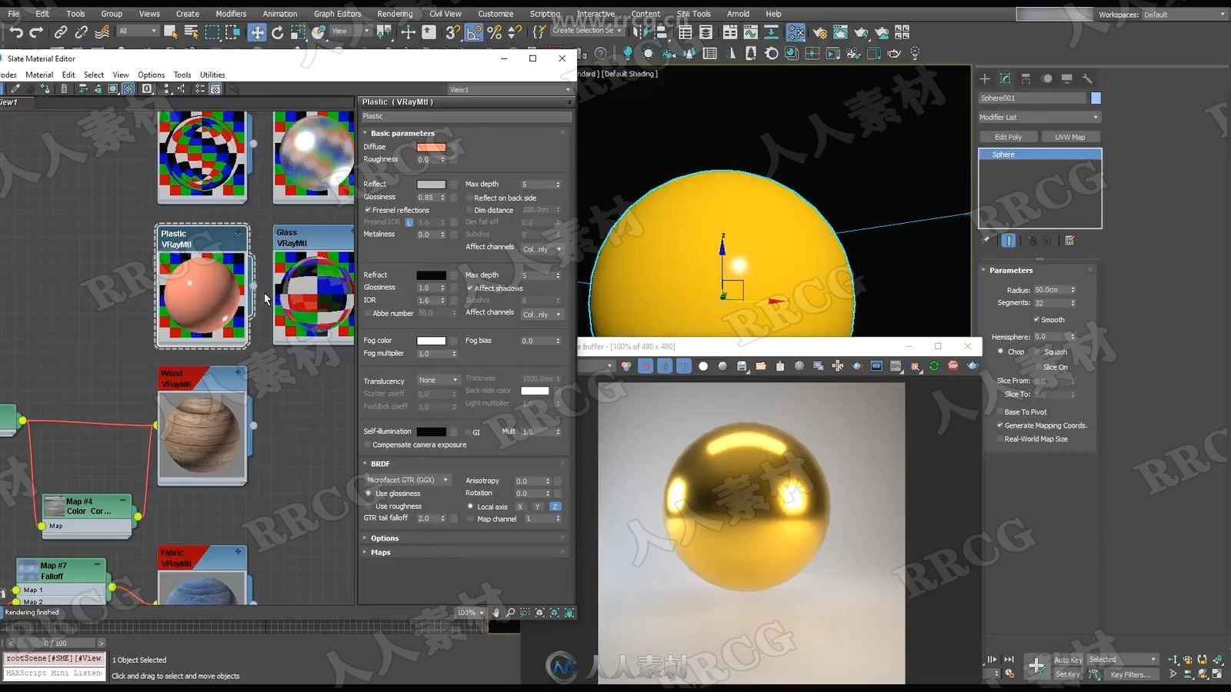The image size is (1231, 692).
Task: Activate the Select and Rotate tool
Action: [278, 32]
